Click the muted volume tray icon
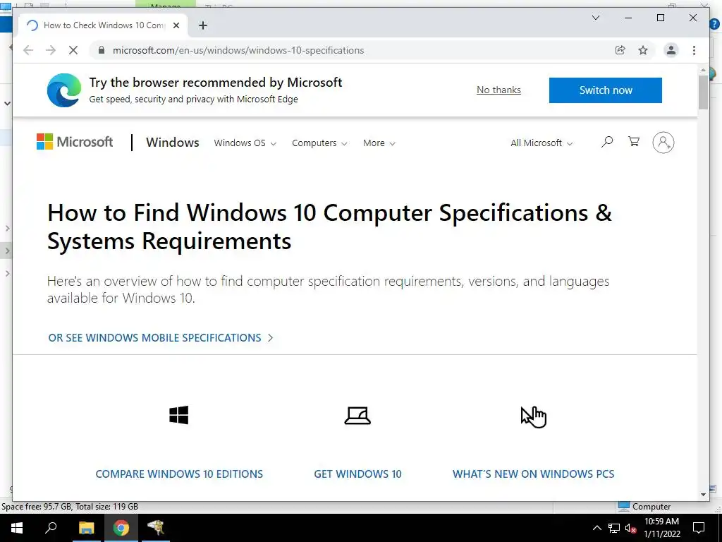Screen dimensions: 722x542 630,528
